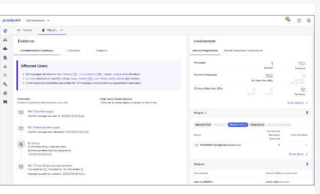Click the info icon next to Skipped
This screenshot has height=194, width=320.
click(60, 170)
